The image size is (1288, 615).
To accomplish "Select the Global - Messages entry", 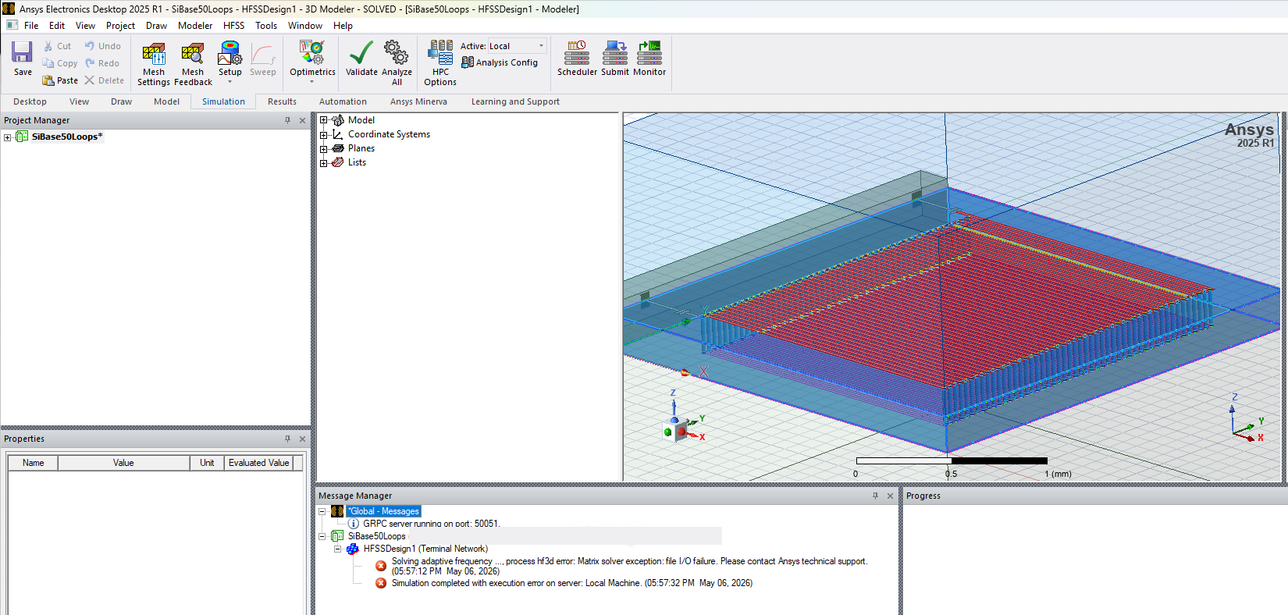I will pyautogui.click(x=384, y=511).
